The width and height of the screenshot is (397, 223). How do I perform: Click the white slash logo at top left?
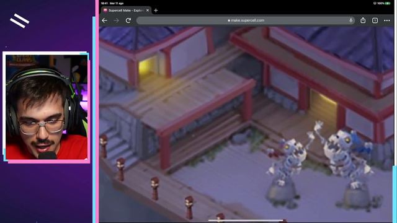click(x=19, y=20)
